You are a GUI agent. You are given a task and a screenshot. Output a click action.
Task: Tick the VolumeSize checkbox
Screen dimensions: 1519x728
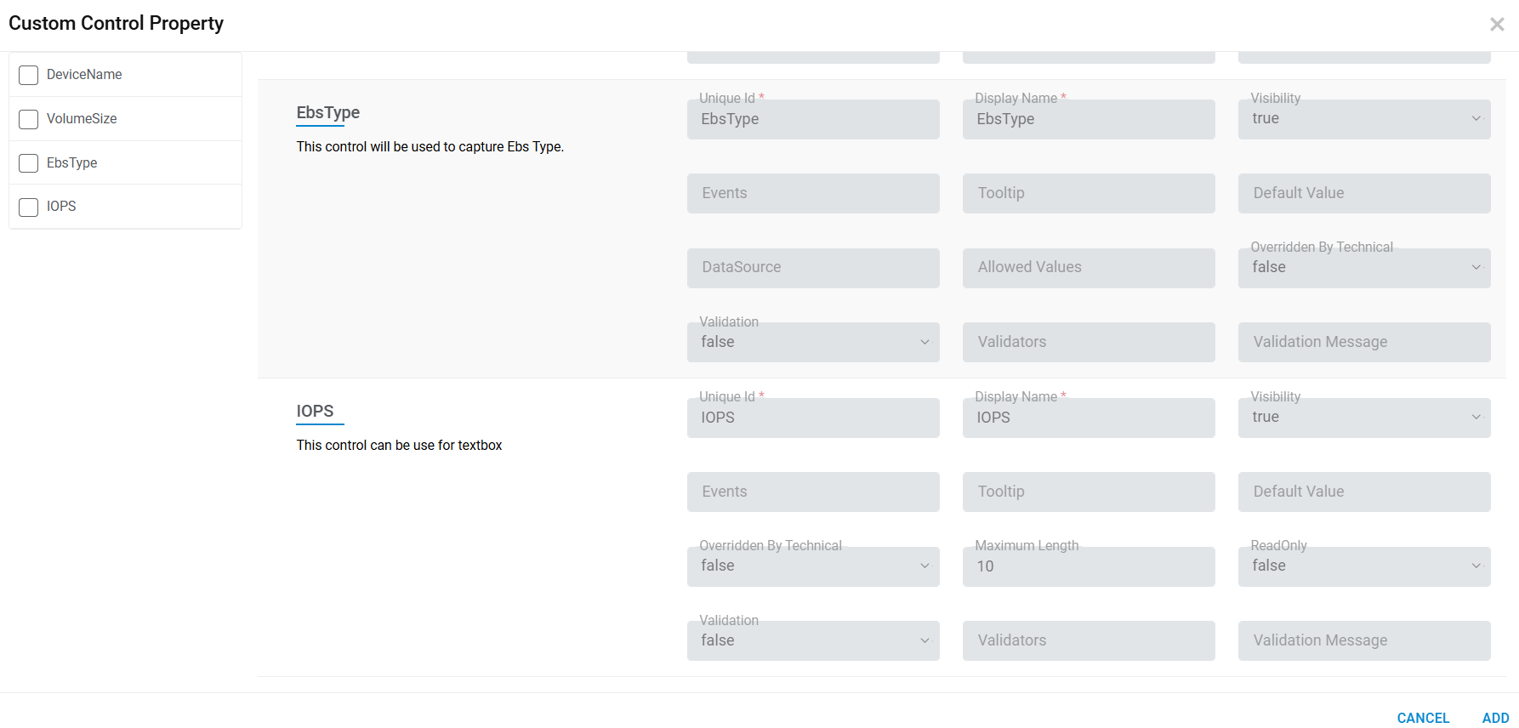click(x=29, y=119)
